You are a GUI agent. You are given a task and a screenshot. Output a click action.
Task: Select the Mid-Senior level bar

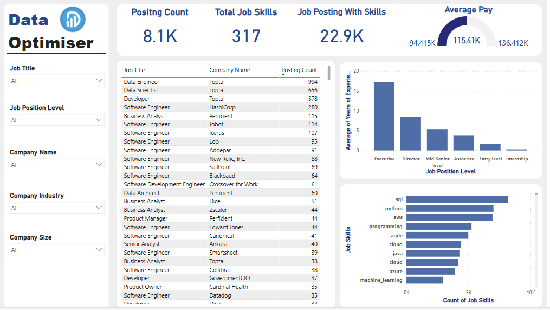437,140
